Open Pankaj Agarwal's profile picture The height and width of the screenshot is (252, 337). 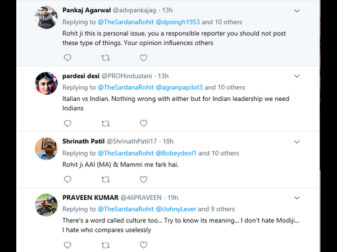[47, 17]
